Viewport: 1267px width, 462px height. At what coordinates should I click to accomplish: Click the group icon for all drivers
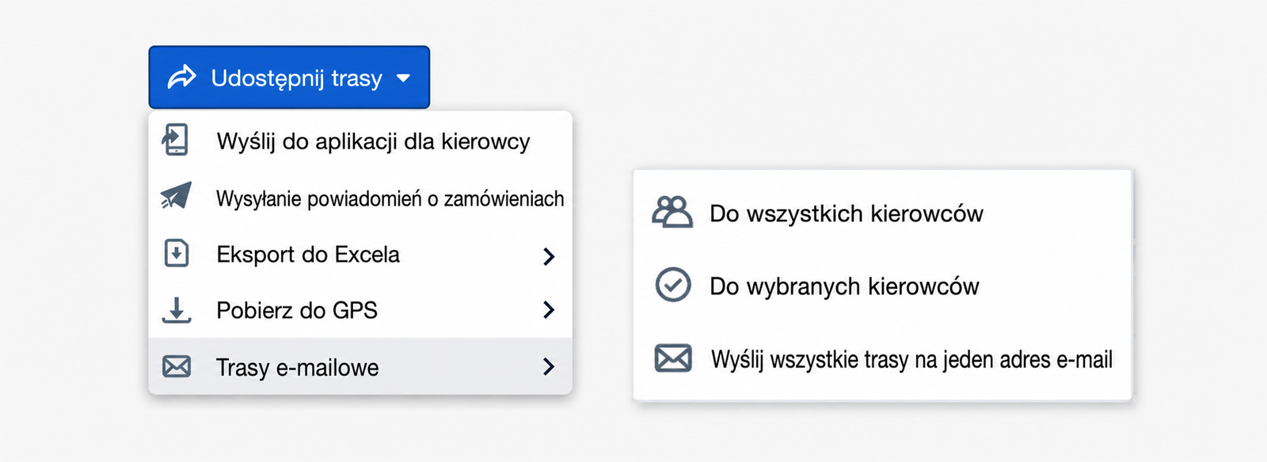coord(672,212)
